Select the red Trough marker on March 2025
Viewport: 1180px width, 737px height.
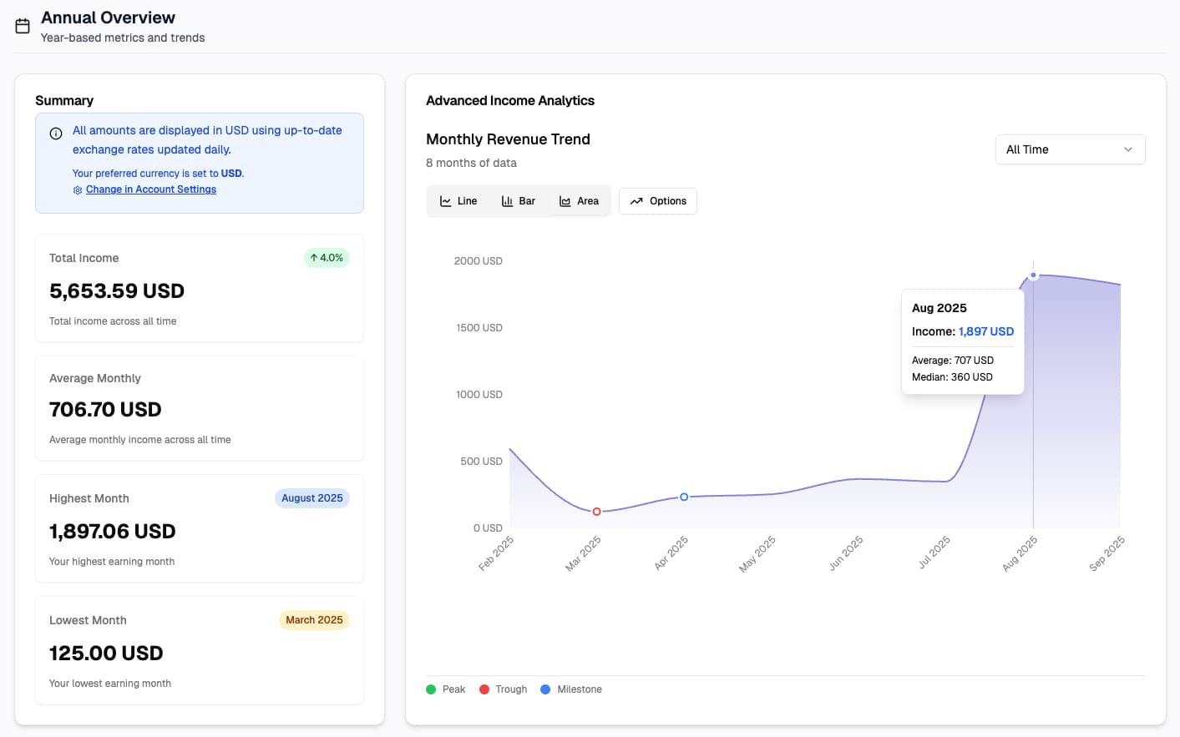(x=596, y=511)
